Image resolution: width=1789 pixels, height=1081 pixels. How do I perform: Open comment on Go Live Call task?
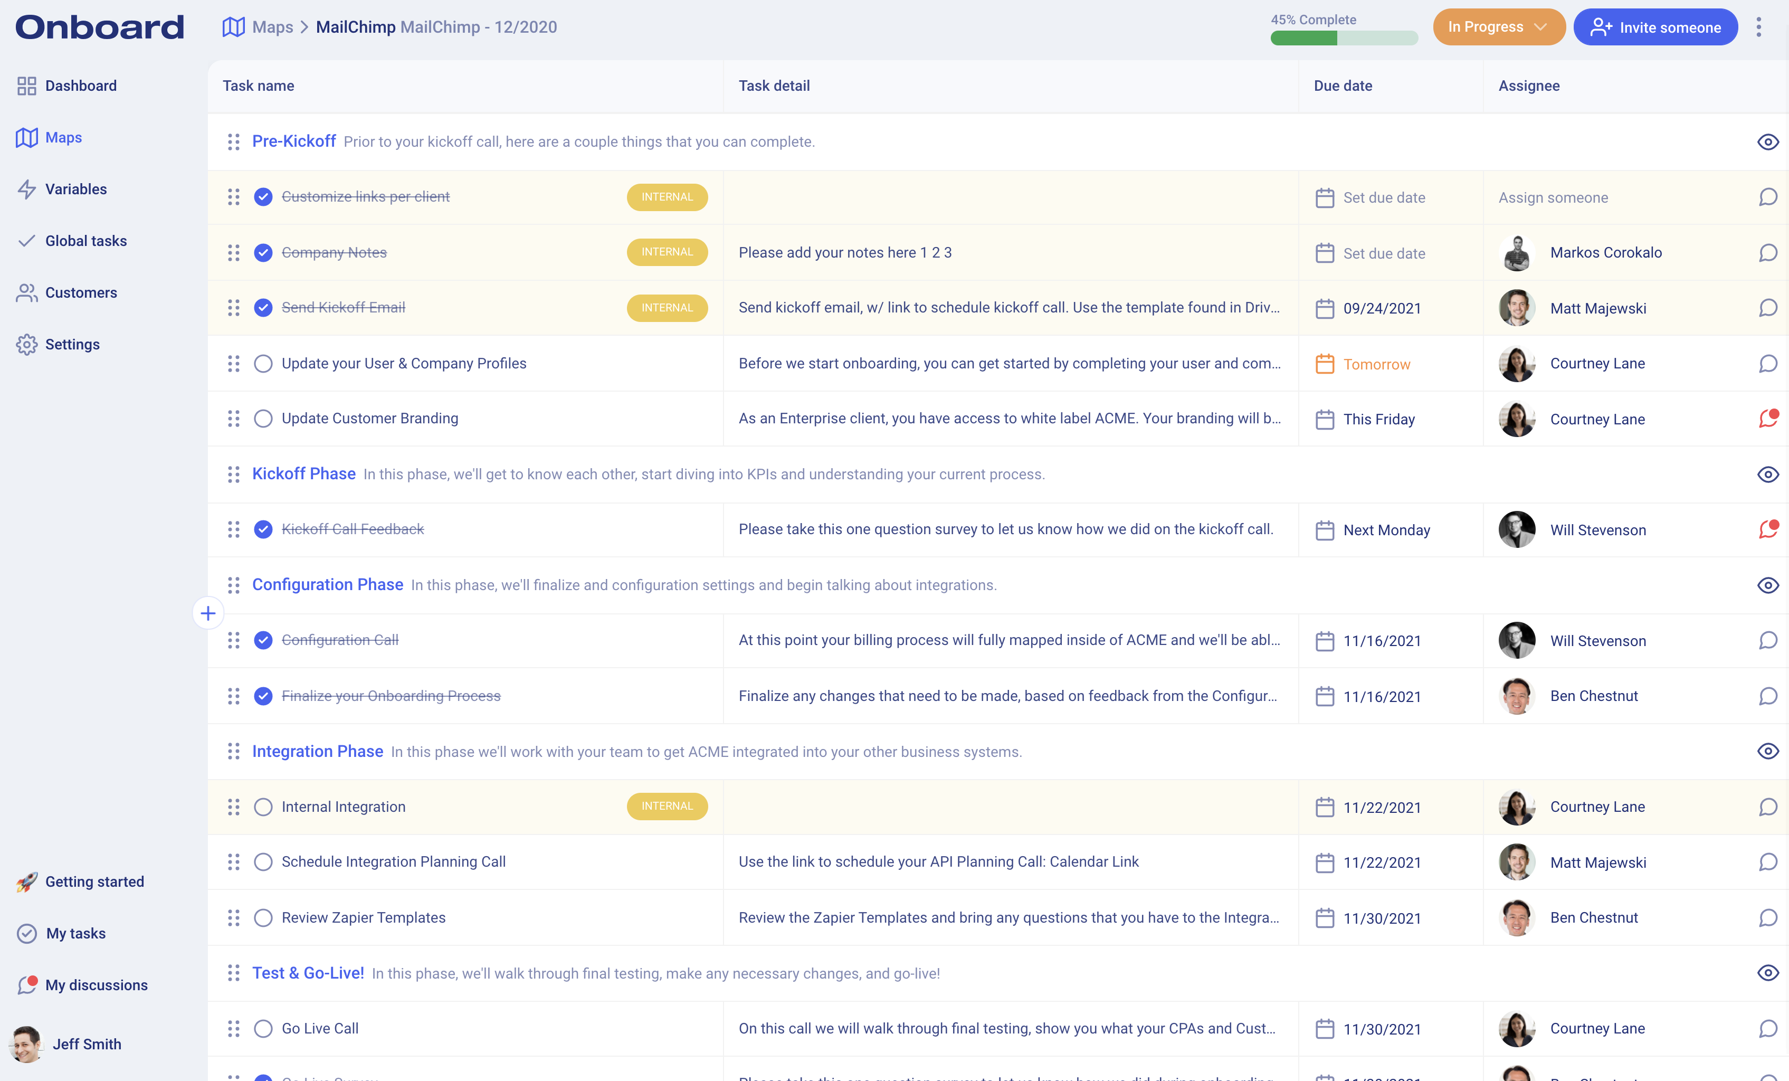[x=1767, y=1029]
